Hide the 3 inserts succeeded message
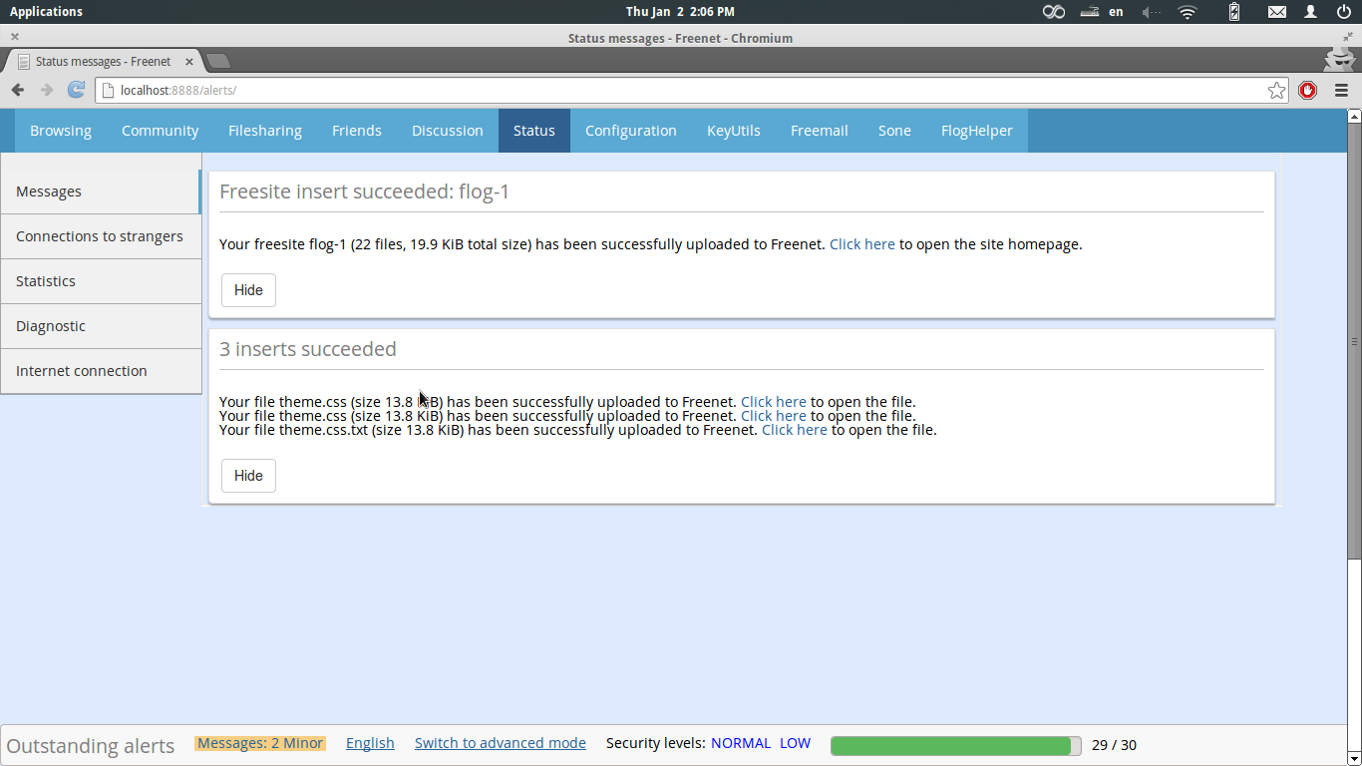This screenshot has width=1362, height=766. [x=248, y=476]
